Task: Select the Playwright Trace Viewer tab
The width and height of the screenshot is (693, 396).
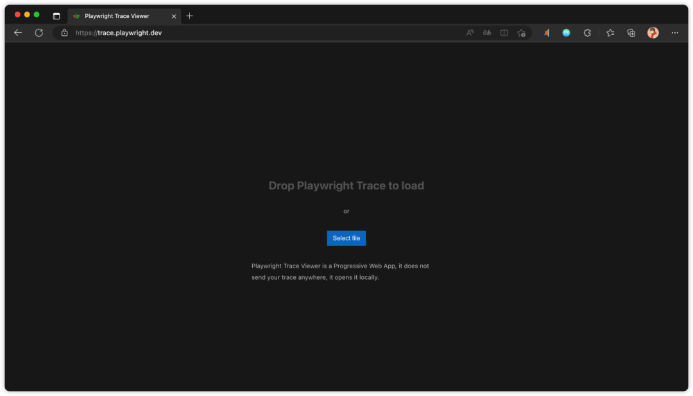Action: point(124,16)
